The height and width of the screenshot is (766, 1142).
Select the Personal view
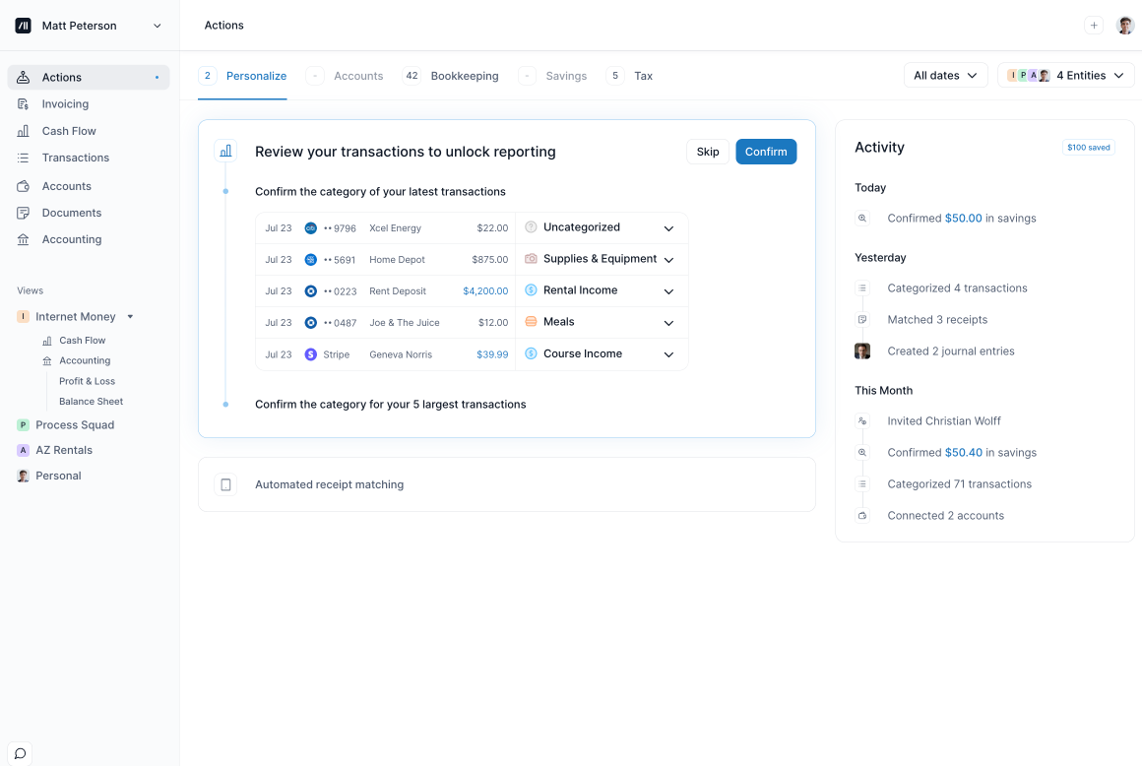(x=49, y=477)
